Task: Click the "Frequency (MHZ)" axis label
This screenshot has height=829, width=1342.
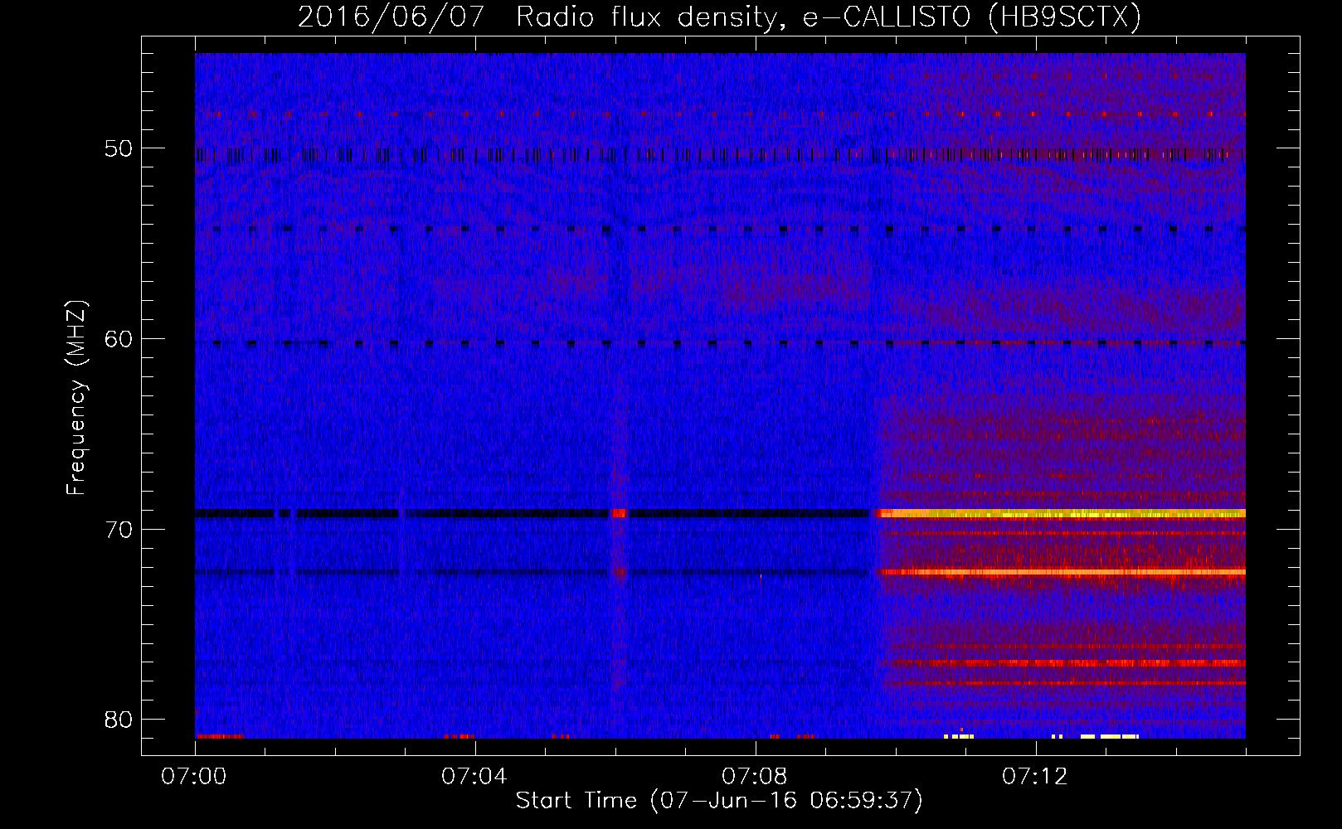Action: tap(76, 399)
